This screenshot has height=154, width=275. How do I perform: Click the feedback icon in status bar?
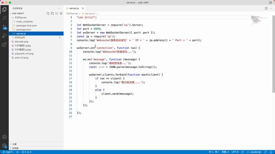click(266, 152)
